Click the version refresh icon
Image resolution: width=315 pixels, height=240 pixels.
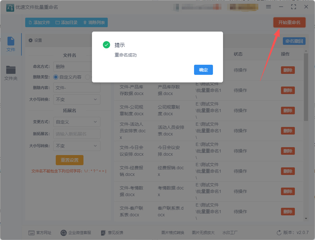[279, 233]
